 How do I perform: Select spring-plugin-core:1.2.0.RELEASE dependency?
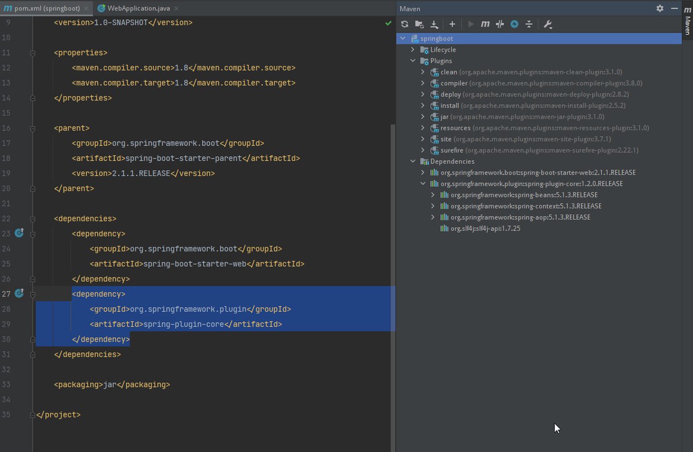coord(531,184)
